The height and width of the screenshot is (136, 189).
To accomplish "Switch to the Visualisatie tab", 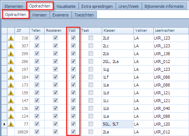I will pos(66,6).
